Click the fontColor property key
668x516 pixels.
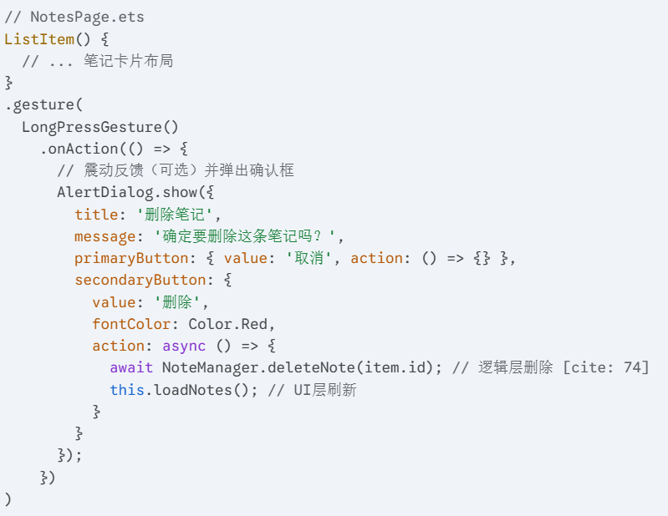point(131,324)
